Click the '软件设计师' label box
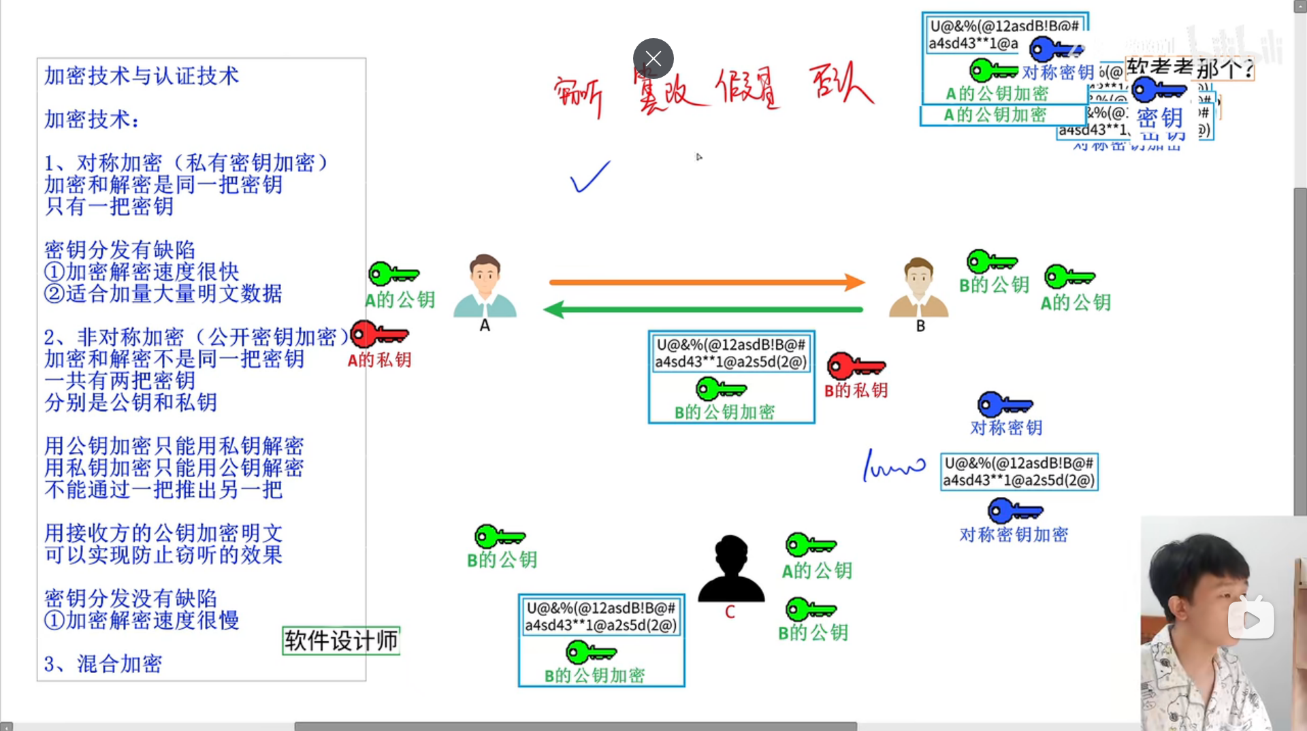 pos(341,640)
